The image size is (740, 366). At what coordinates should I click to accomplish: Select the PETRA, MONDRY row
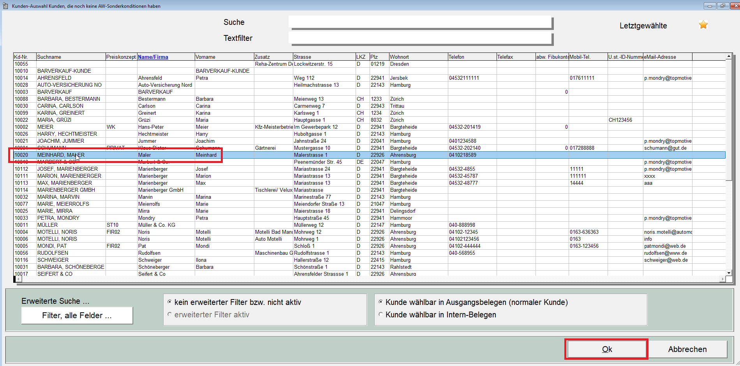coord(369,218)
